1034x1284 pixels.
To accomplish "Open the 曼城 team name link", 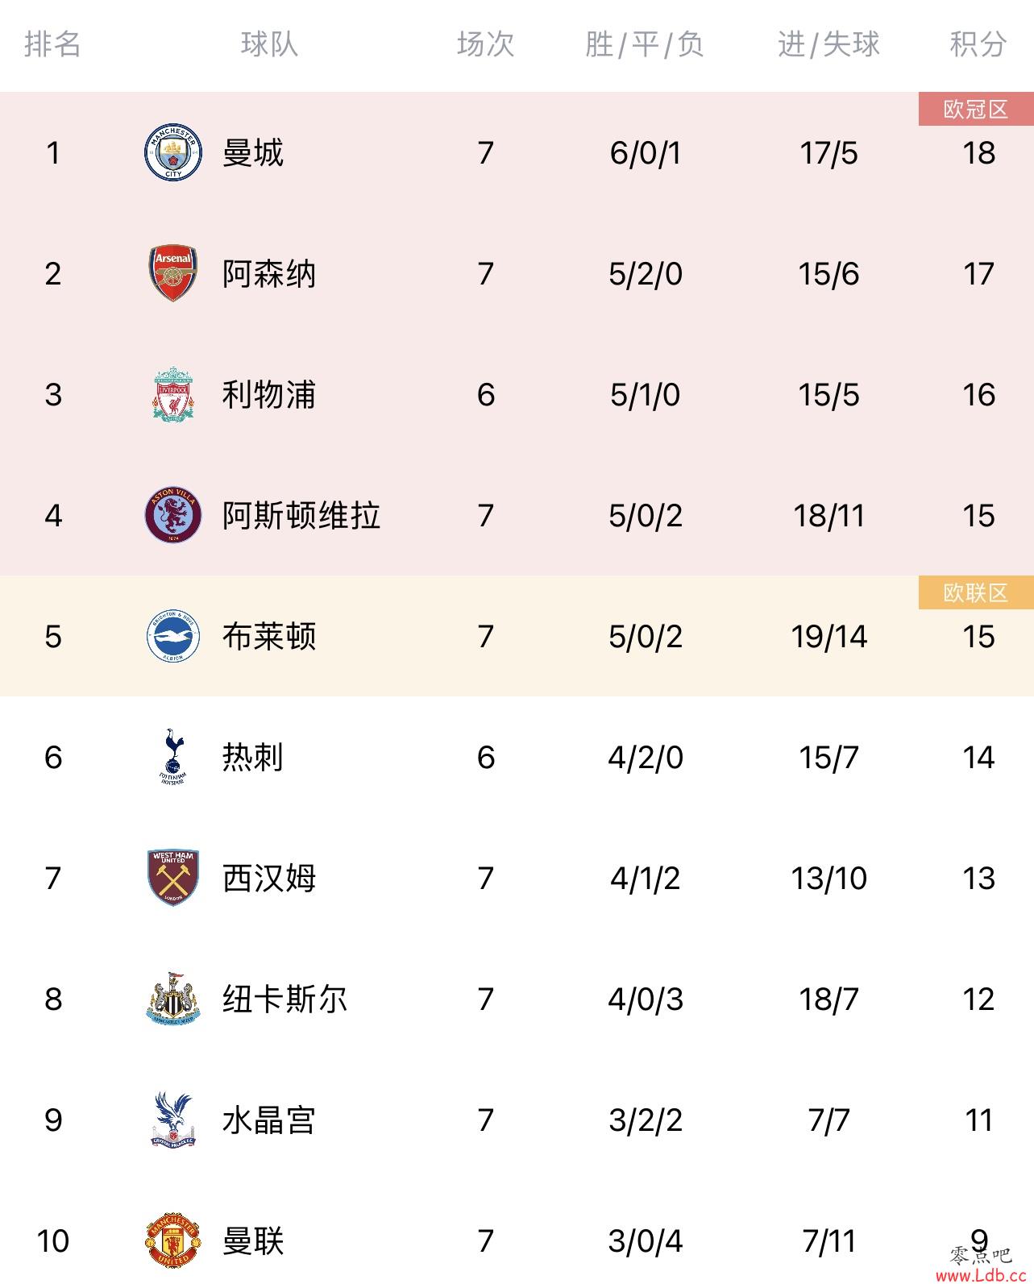I will (x=253, y=152).
